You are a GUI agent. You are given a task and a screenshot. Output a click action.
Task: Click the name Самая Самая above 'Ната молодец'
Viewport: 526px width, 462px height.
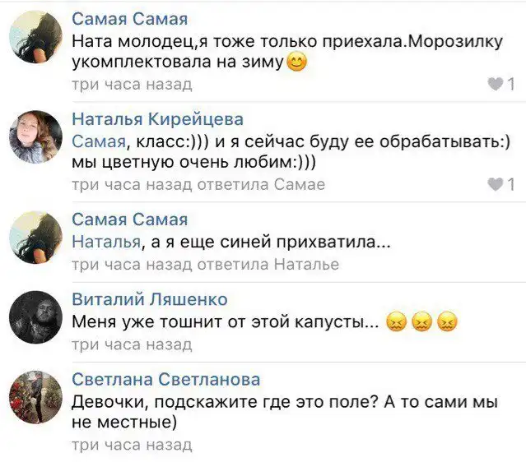129,19
